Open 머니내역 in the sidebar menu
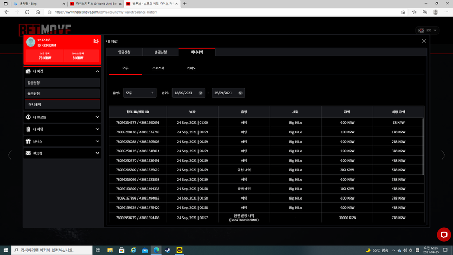Image resolution: width=453 pixels, height=255 pixels. pyautogui.click(x=62, y=105)
